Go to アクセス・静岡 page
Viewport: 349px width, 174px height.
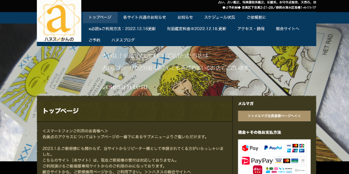pos(251,29)
